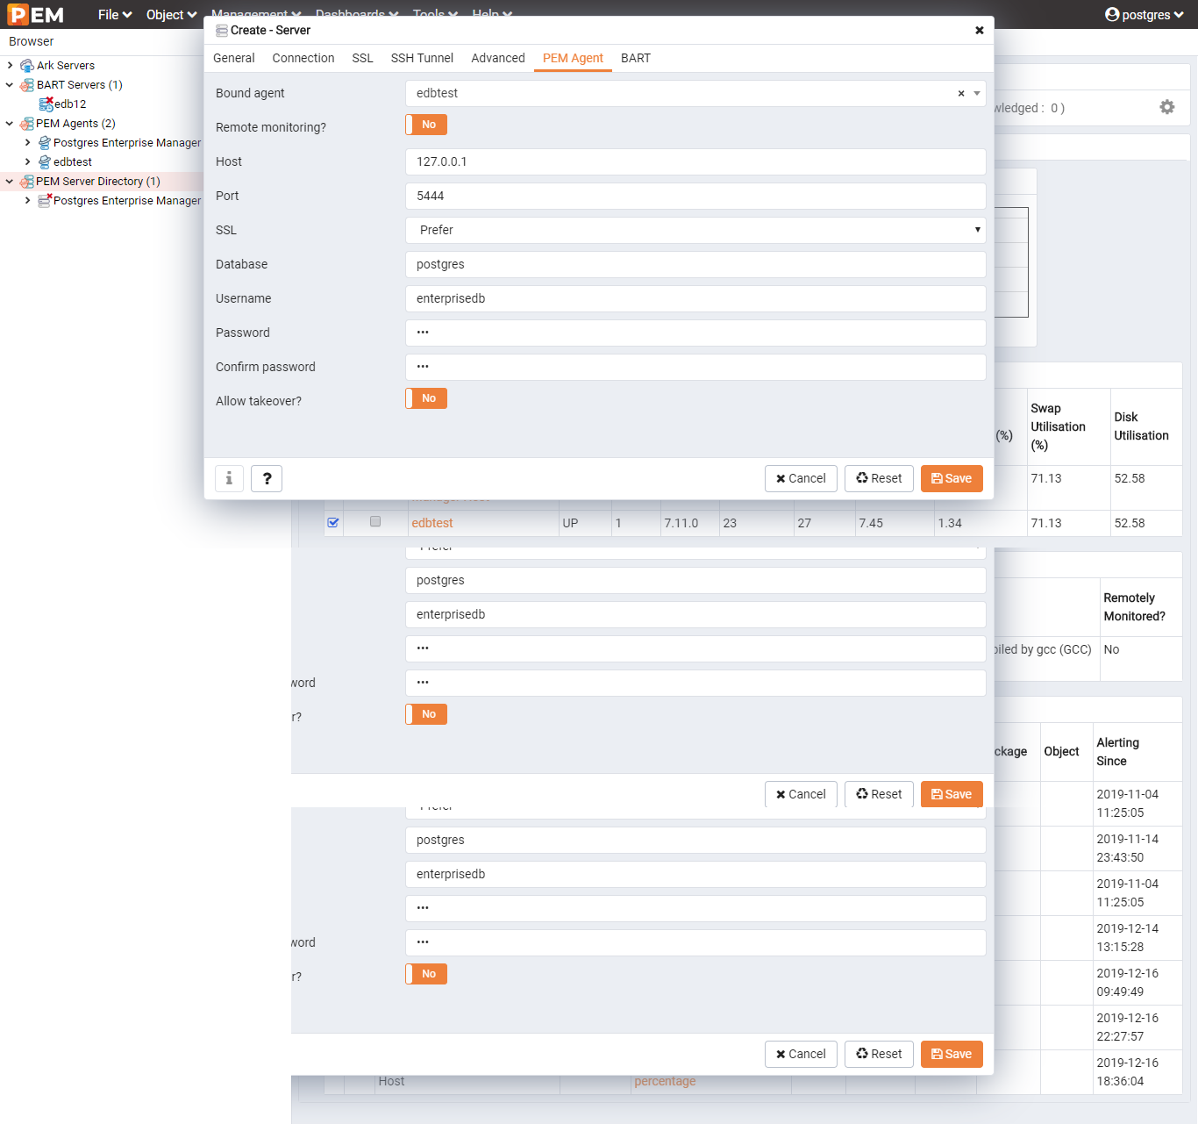Viewport: 1198px width, 1124px height.
Task: Click the Password input field
Action: [695, 333]
